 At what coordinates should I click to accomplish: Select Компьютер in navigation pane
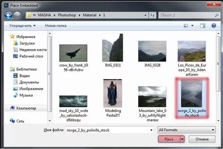(x=26, y=108)
